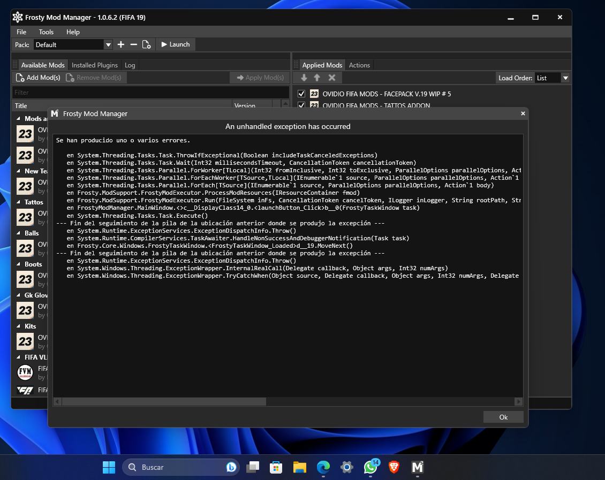Collapse the New Te mod group

[19, 171]
